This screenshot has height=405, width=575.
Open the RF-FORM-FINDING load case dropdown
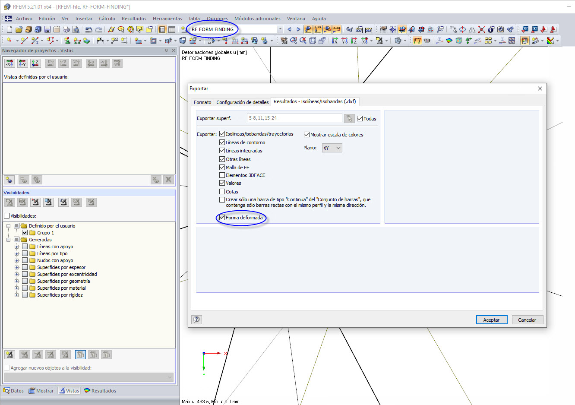pyautogui.click(x=280, y=29)
